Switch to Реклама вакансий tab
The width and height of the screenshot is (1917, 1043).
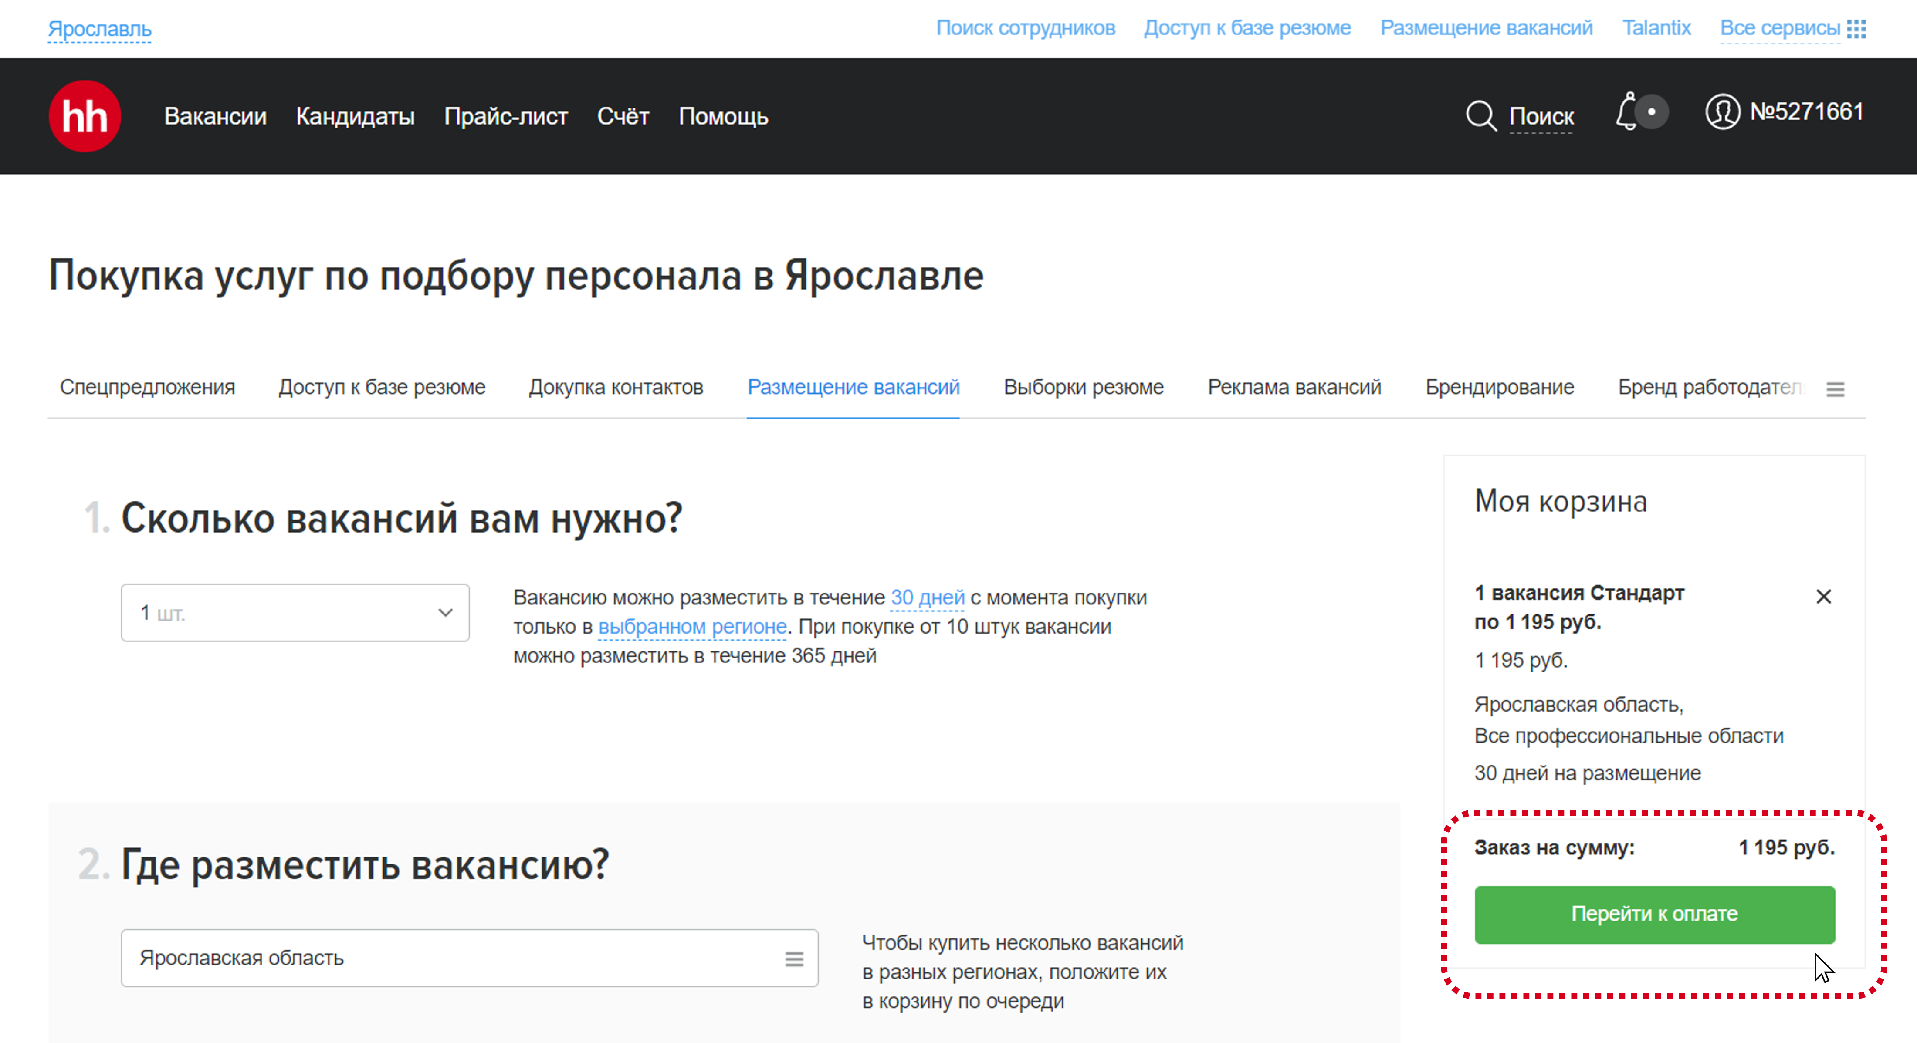coord(1294,387)
